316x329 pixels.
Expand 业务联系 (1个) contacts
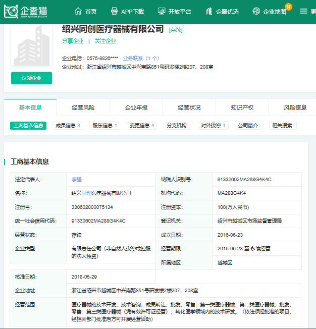point(141,58)
